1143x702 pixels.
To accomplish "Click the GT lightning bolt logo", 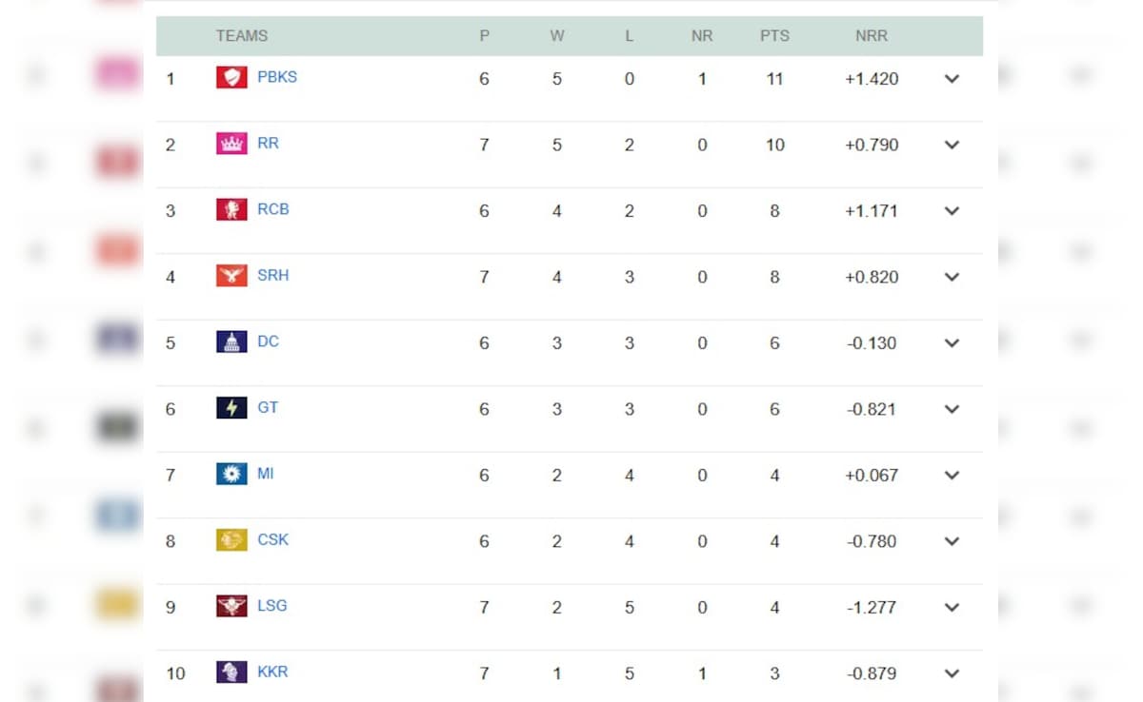I will 231,408.
